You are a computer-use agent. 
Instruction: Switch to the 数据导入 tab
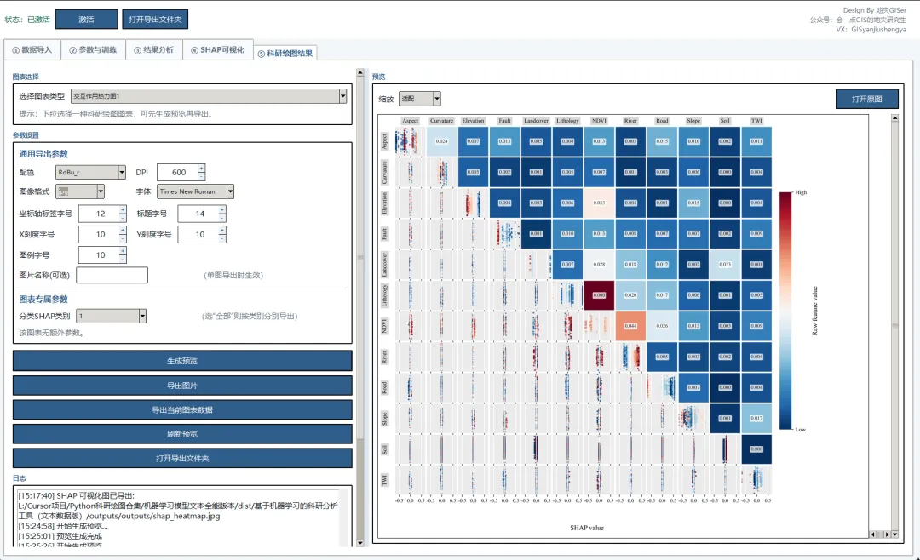(32, 50)
